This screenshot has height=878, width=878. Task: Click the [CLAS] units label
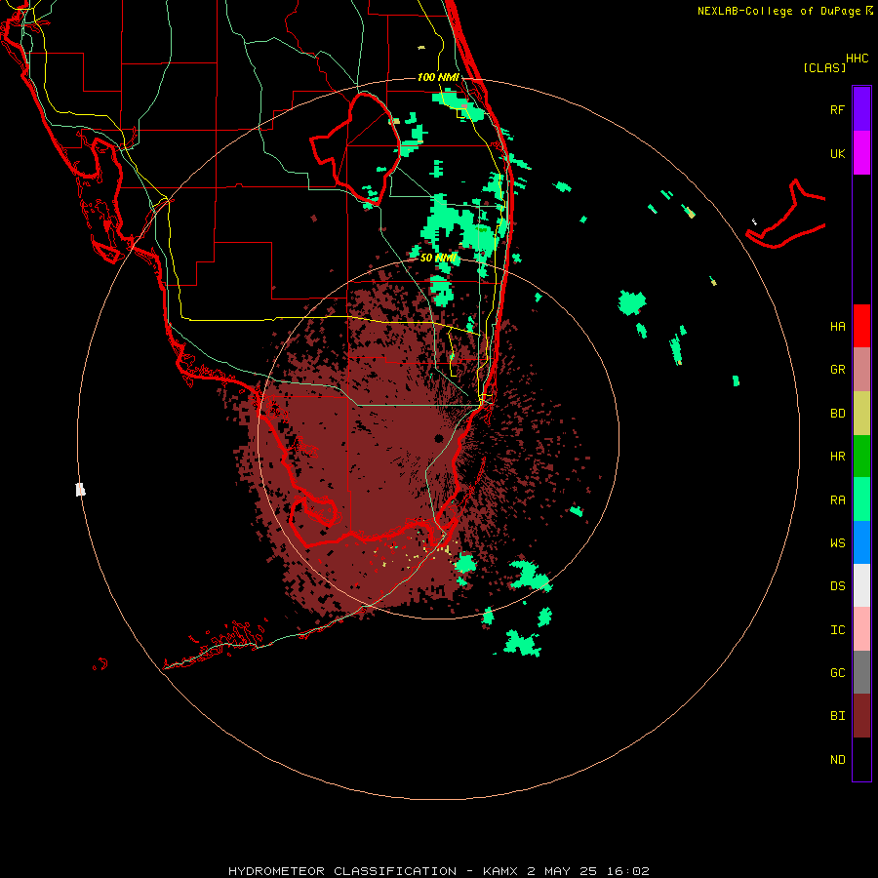[824, 67]
